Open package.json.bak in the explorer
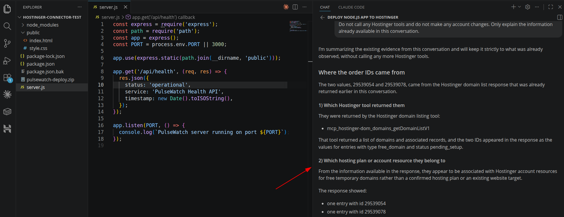The image size is (564, 217). tap(52, 72)
